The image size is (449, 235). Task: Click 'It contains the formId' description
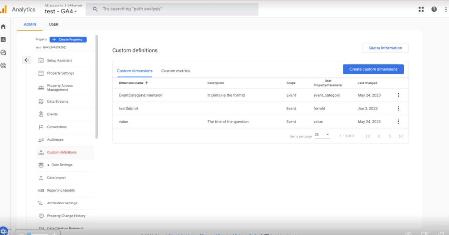[226, 95]
